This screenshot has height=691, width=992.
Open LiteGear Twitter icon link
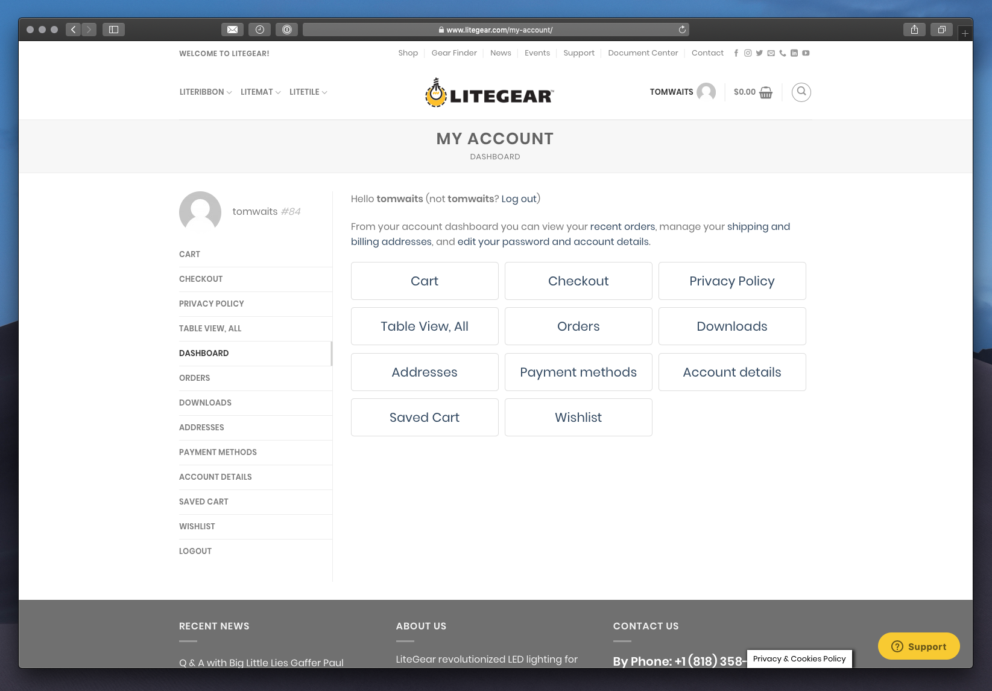click(x=759, y=53)
